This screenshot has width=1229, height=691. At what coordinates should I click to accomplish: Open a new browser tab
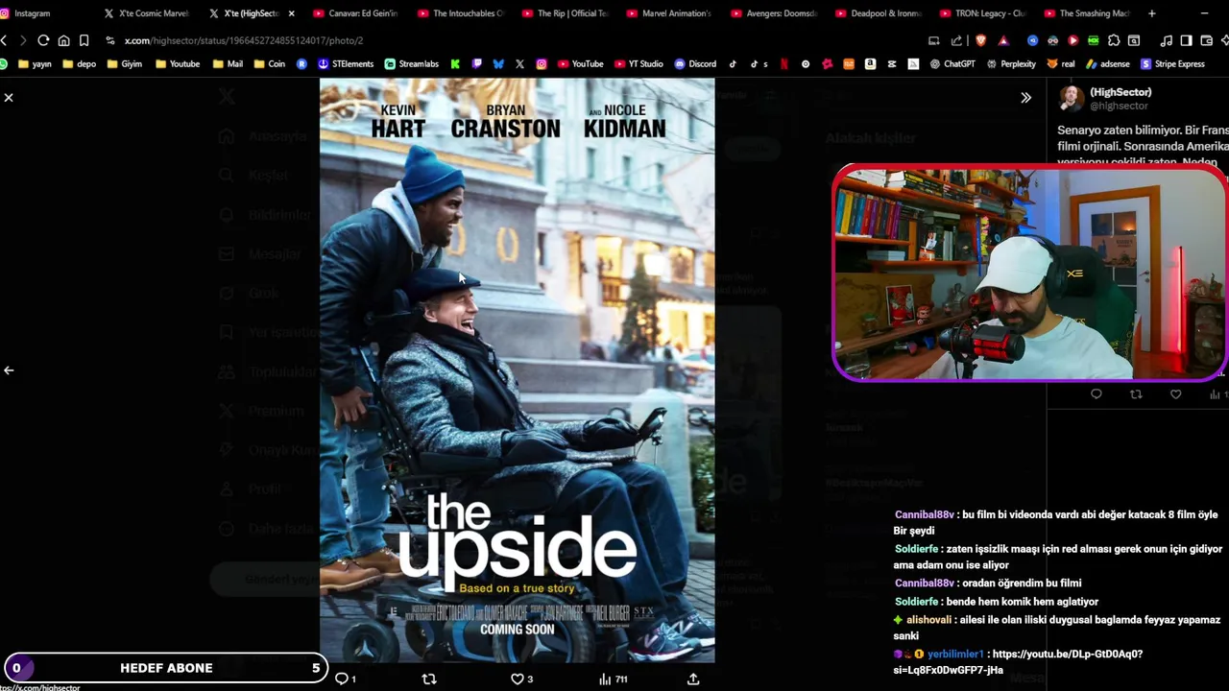point(1151,13)
